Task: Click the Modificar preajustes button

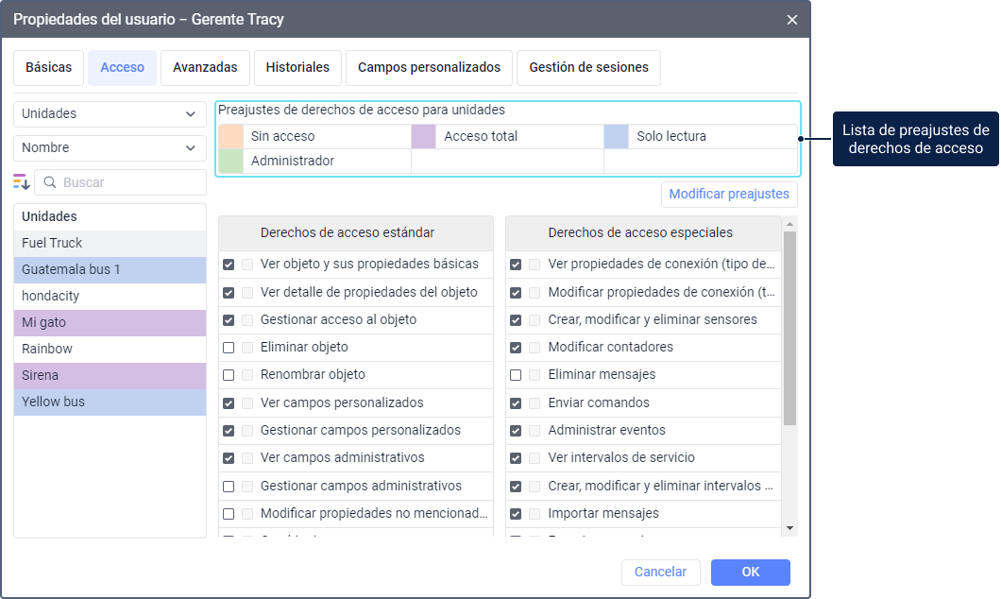Action: (x=728, y=195)
